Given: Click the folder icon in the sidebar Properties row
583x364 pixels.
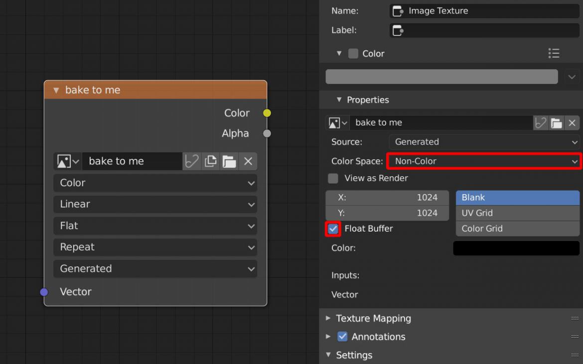Looking at the screenshot, I should click(557, 122).
